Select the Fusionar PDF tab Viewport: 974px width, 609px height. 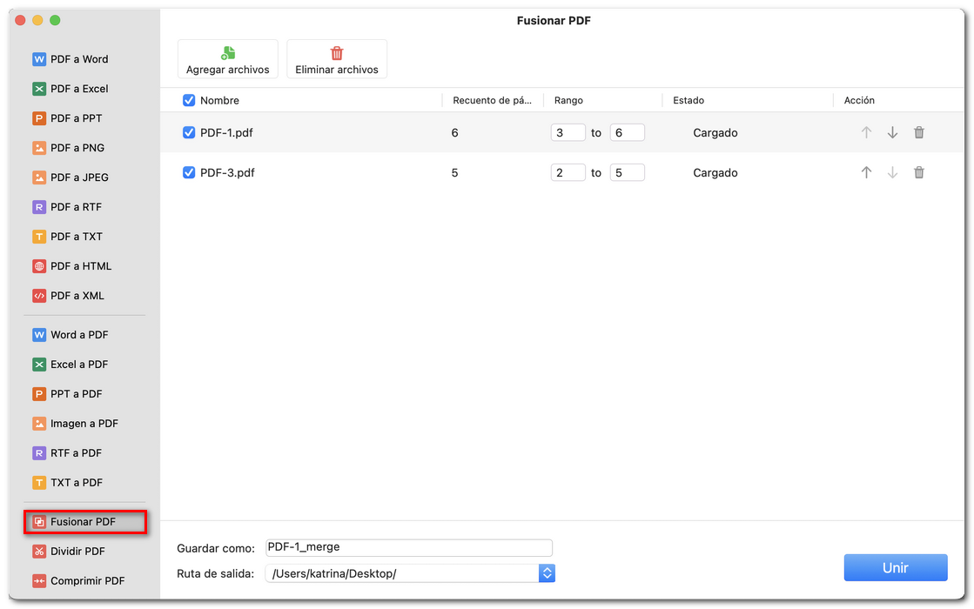[x=78, y=521]
